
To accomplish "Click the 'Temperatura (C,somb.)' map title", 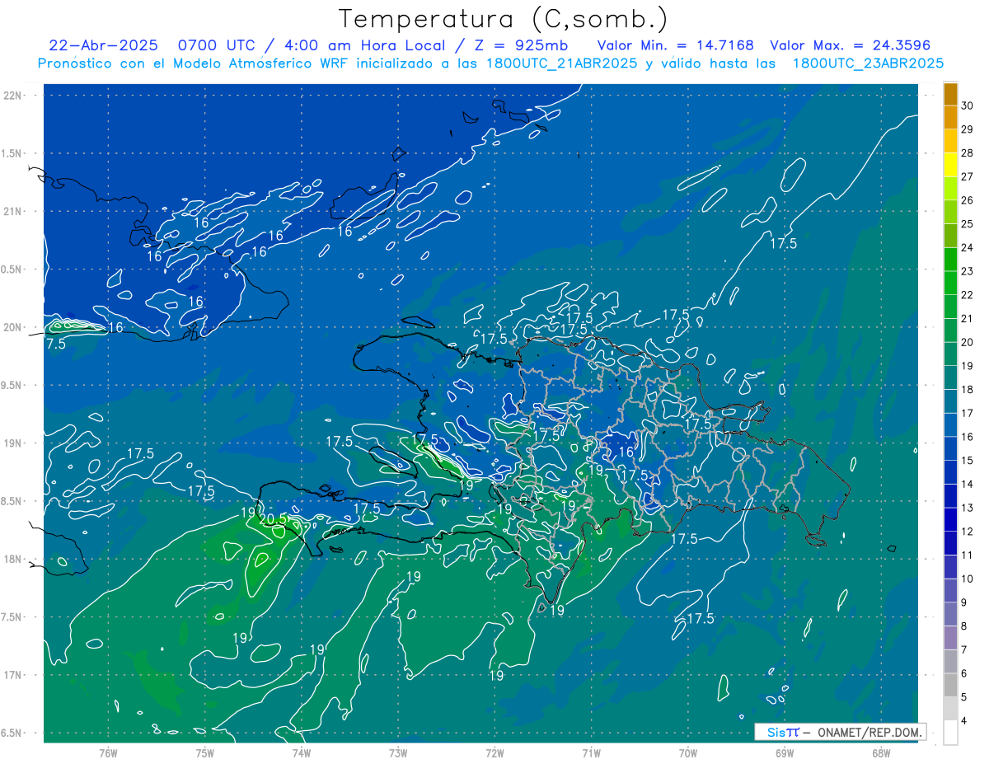I will point(503,20).
